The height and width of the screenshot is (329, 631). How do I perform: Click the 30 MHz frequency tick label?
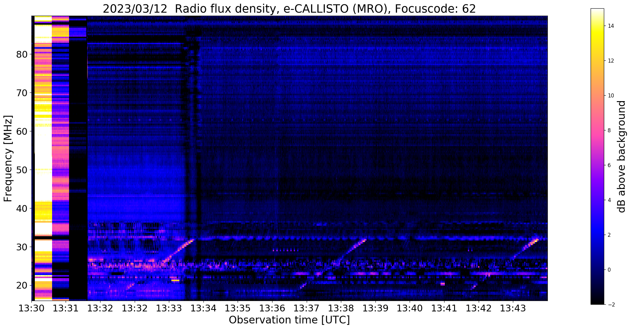(22, 247)
